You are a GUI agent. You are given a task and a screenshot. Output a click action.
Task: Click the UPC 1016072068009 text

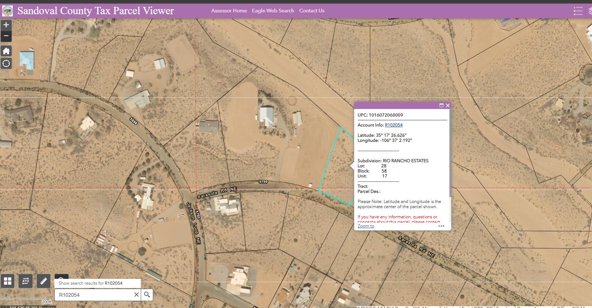380,115
